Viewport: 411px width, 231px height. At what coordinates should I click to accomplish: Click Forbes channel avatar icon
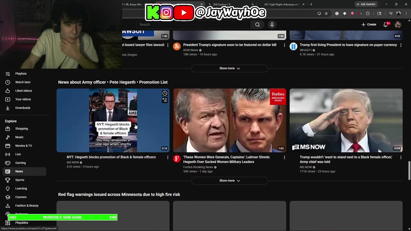(x=177, y=158)
